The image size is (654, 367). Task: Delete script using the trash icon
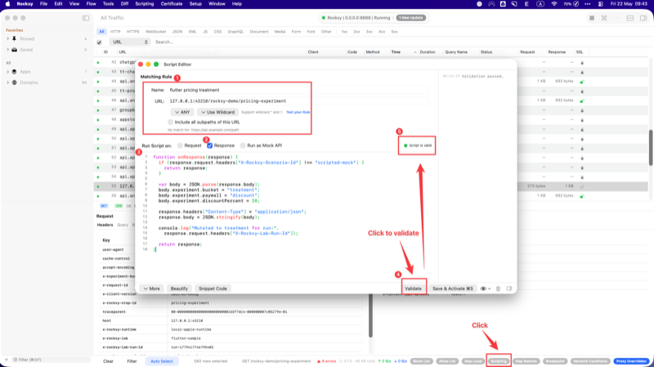click(x=498, y=289)
